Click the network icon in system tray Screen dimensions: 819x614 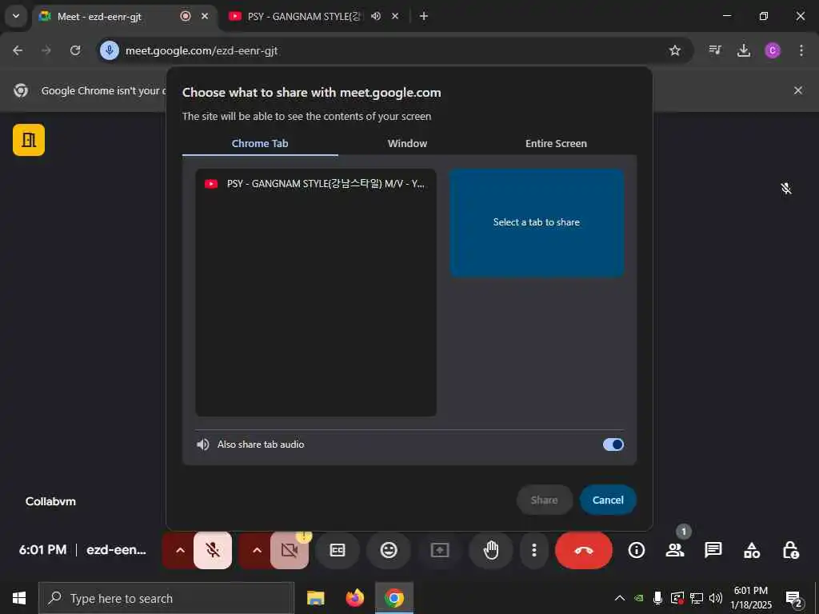point(697,598)
